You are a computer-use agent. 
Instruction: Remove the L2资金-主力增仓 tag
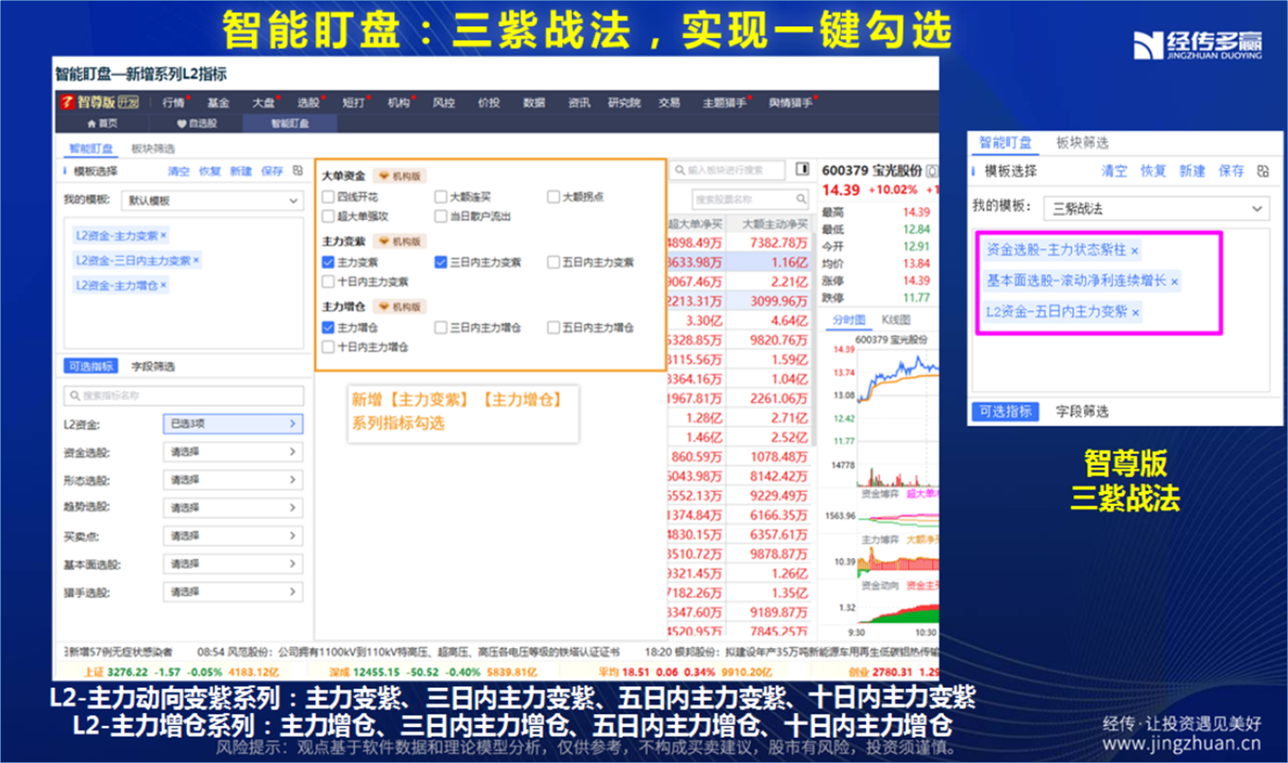(x=163, y=285)
